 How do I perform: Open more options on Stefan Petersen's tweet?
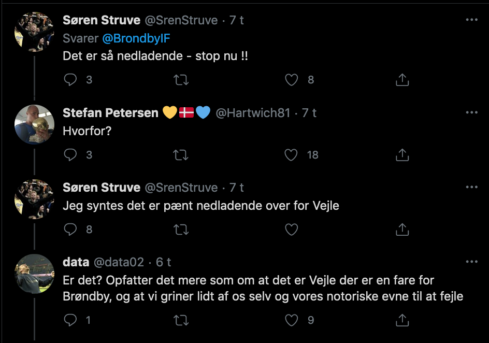[471, 112]
